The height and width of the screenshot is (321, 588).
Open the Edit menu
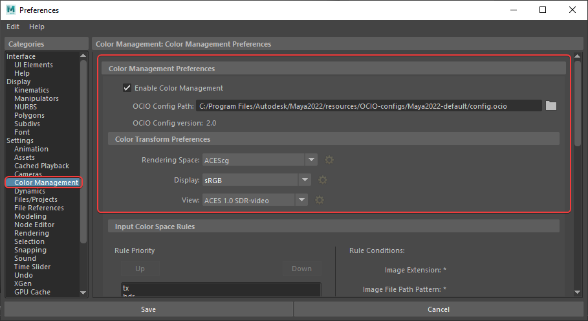pos(13,27)
